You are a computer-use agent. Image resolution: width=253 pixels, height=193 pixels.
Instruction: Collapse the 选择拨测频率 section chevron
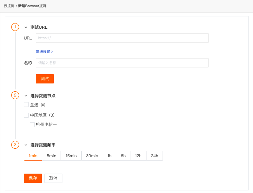click(26, 145)
